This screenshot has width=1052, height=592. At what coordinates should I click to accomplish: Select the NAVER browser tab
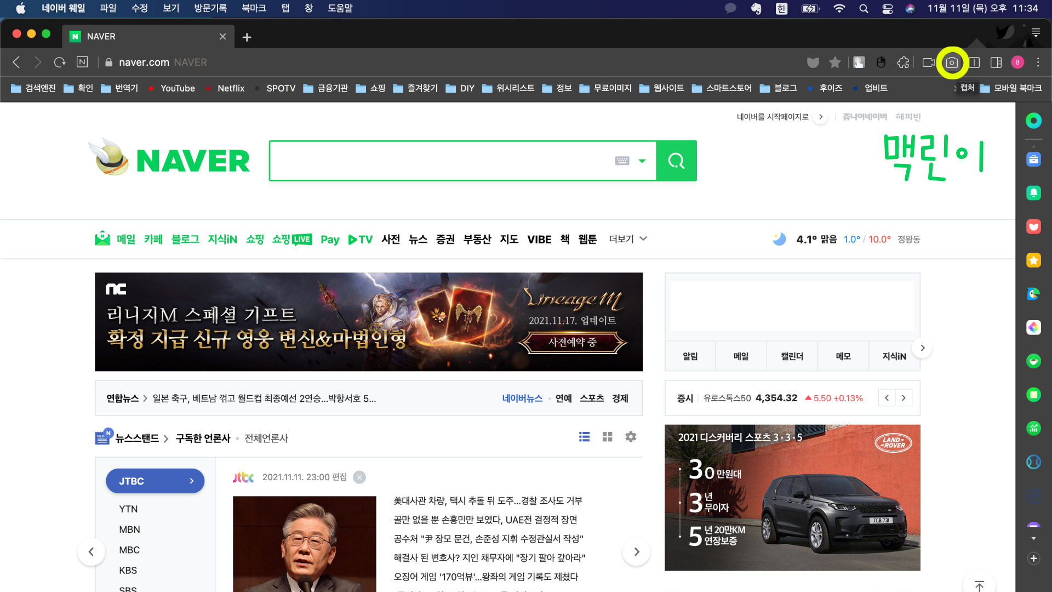[x=148, y=37]
